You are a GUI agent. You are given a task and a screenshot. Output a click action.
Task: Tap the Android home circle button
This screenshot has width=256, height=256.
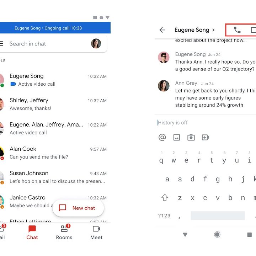pyautogui.click(x=217, y=235)
